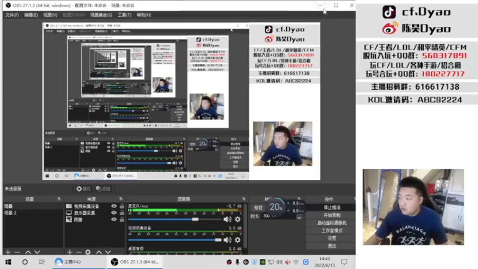This screenshot has width=478, height=269.
Task: Open the Windows notification center
Action: click(x=344, y=262)
